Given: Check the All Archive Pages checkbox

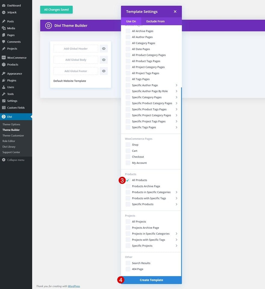Looking at the screenshot, I should [128, 31].
